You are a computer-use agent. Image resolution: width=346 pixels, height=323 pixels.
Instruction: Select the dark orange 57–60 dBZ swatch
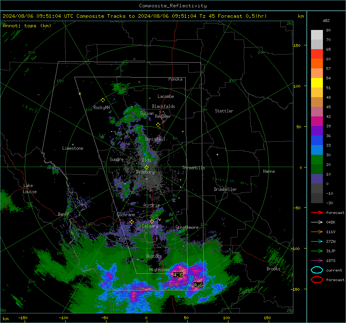point(317,64)
